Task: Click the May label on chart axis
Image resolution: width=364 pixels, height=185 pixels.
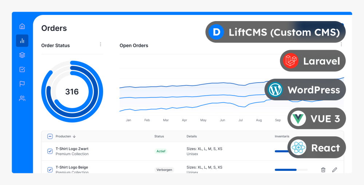Action: pos(203,120)
